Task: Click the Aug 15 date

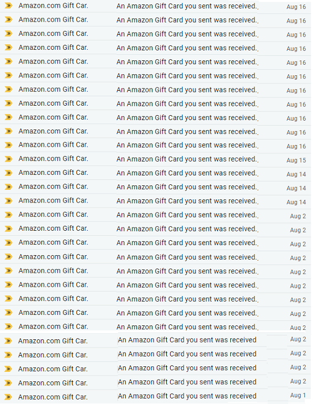Action: point(296,160)
